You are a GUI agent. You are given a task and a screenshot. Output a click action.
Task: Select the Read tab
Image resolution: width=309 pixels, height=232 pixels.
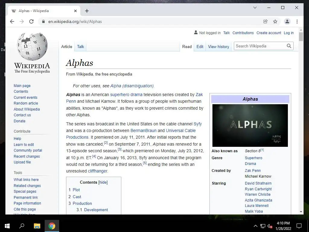187,47
